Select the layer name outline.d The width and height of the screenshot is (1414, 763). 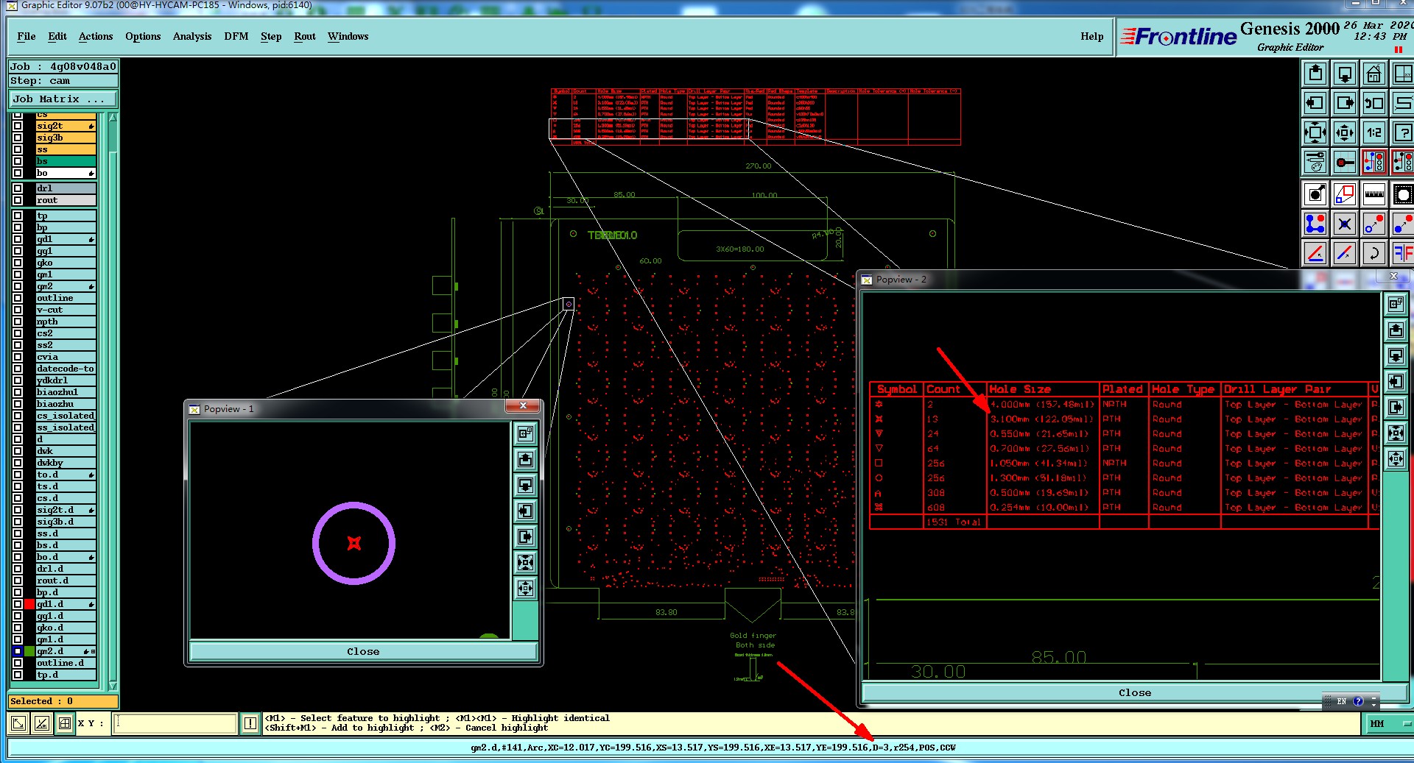tap(66, 663)
